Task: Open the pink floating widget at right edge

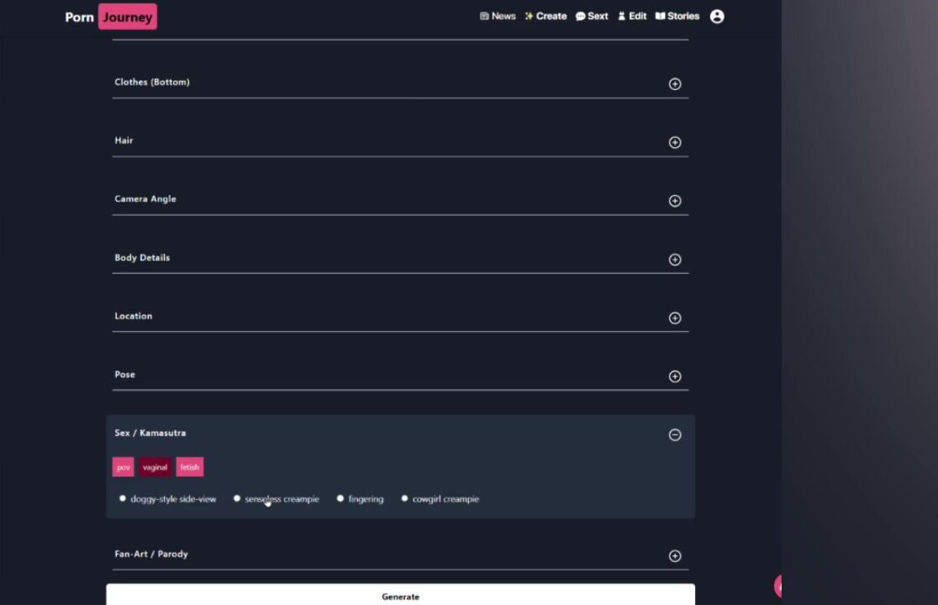Action: 777,586
